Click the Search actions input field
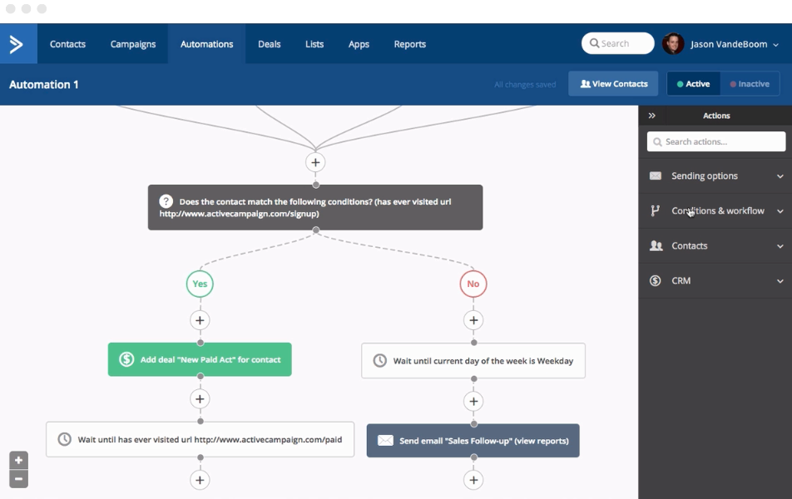Screen dimensions: 792x499 click(x=716, y=142)
